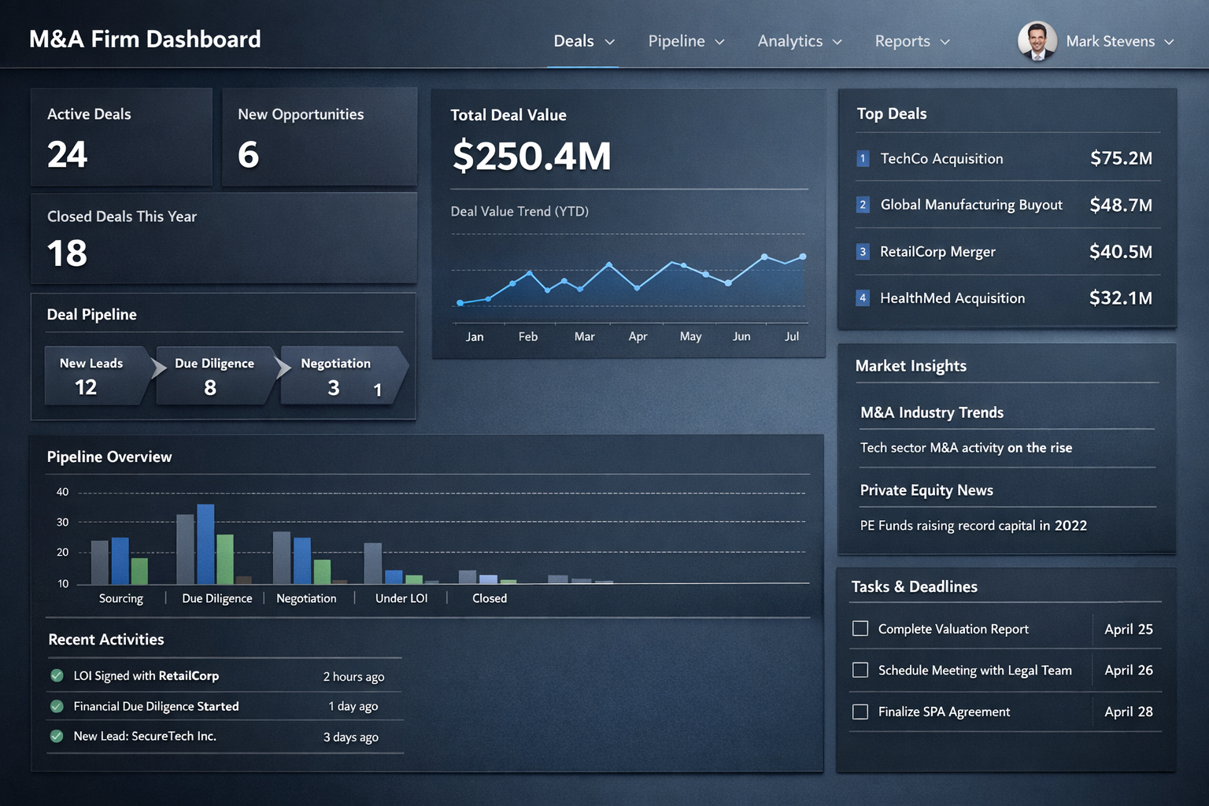Click the number 1 badge on TechCo Acquisition
Screen dimensions: 1209x806
pyautogui.click(x=863, y=158)
